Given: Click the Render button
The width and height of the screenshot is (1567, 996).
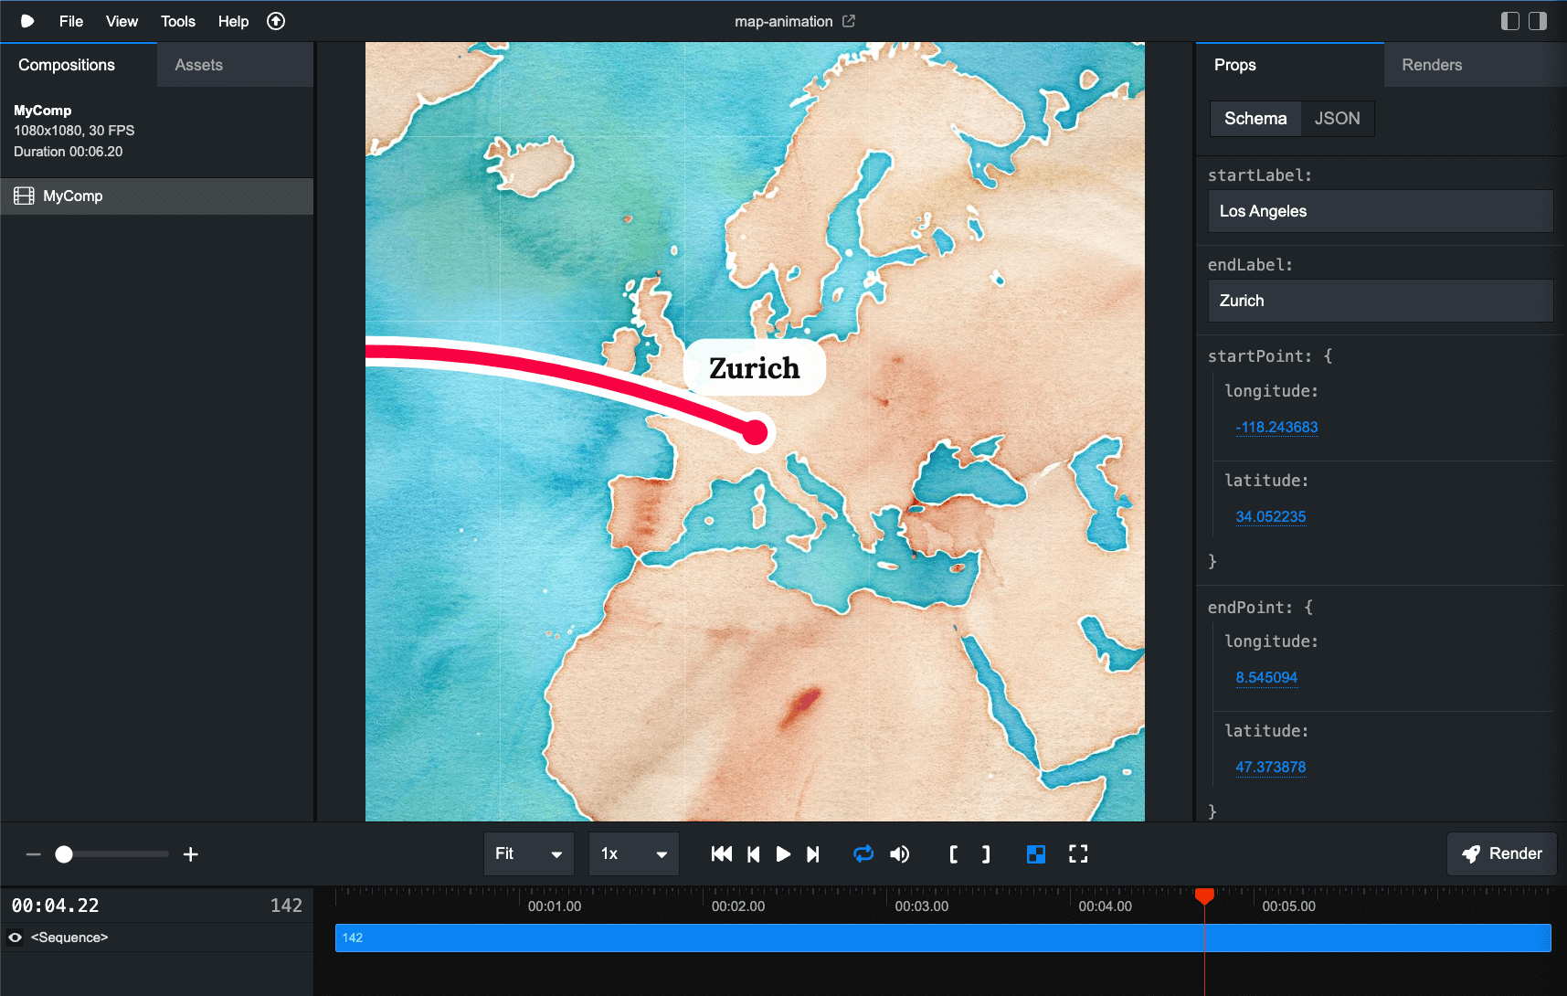Looking at the screenshot, I should pyautogui.click(x=1501, y=853).
